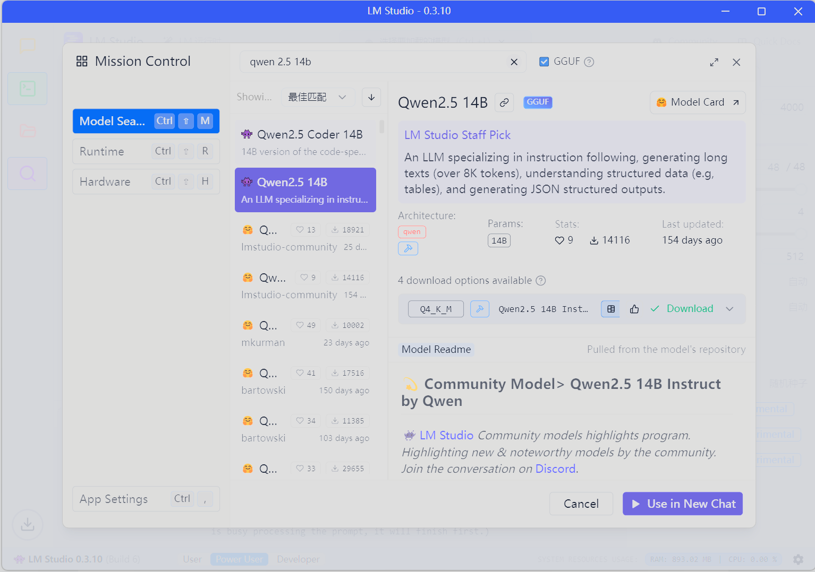Switch to Hardware tab
Image resolution: width=815 pixels, height=572 pixels.
point(146,181)
